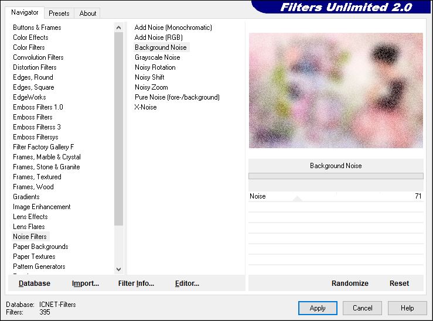
Task: Select Noise Filters category
Action: point(30,237)
